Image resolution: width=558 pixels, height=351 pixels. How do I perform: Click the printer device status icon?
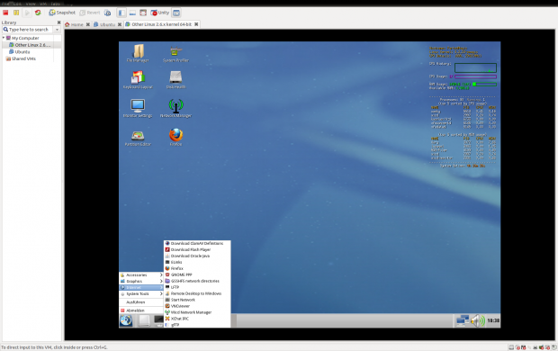tap(535, 347)
